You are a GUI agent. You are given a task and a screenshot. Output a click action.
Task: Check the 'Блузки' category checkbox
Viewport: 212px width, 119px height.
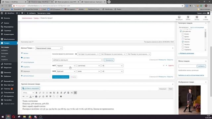click(183, 34)
